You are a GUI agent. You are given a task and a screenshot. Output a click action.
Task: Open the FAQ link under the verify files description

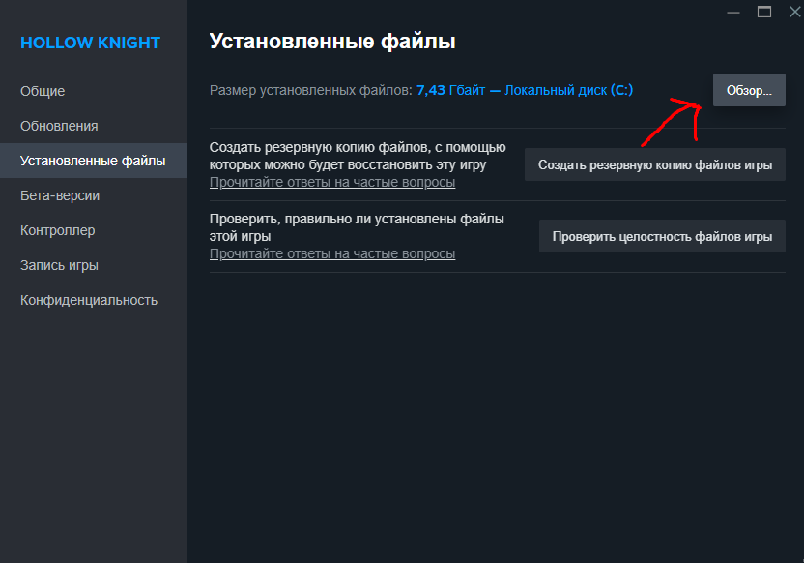(x=332, y=253)
